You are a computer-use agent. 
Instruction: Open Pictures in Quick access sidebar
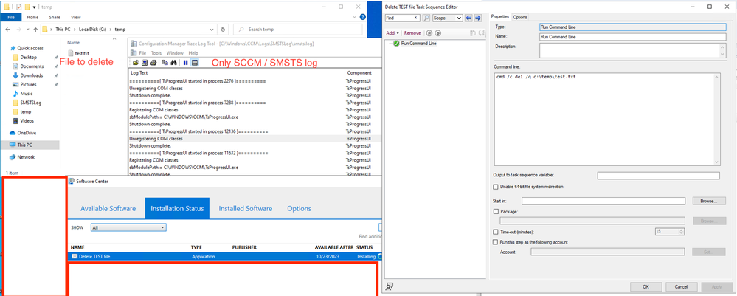coord(28,85)
